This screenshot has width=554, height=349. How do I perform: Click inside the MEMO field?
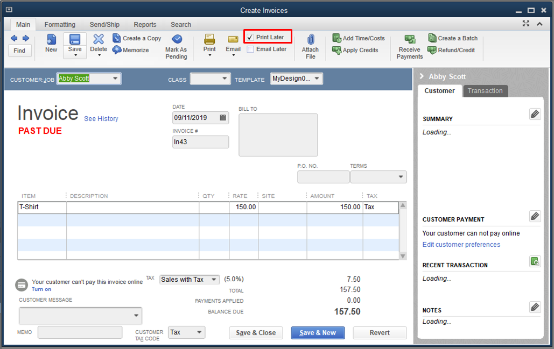tap(80, 332)
